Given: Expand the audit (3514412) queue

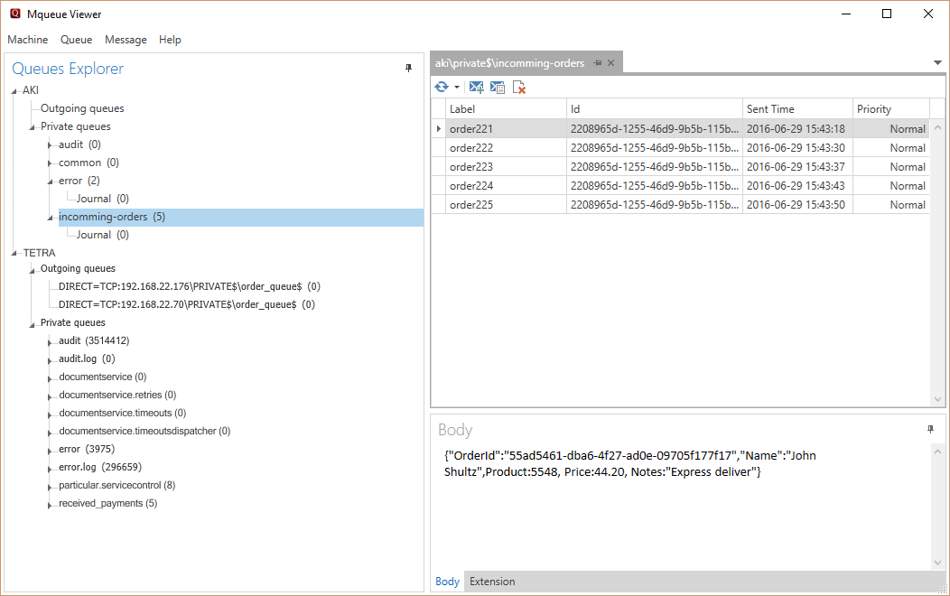Looking at the screenshot, I should point(51,343).
